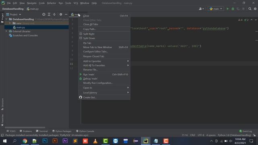Expand the venv folder
The width and height of the screenshot is (258, 145).
(10, 23)
